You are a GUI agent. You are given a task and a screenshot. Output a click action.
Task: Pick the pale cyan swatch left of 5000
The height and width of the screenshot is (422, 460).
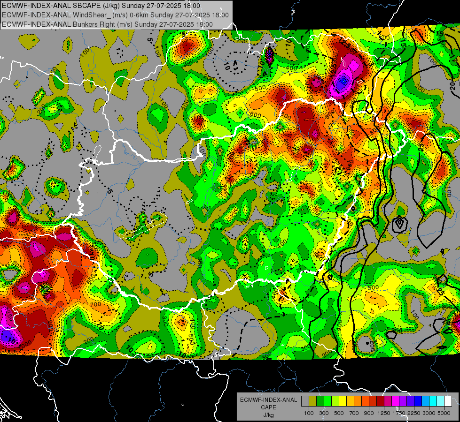tap(441, 401)
